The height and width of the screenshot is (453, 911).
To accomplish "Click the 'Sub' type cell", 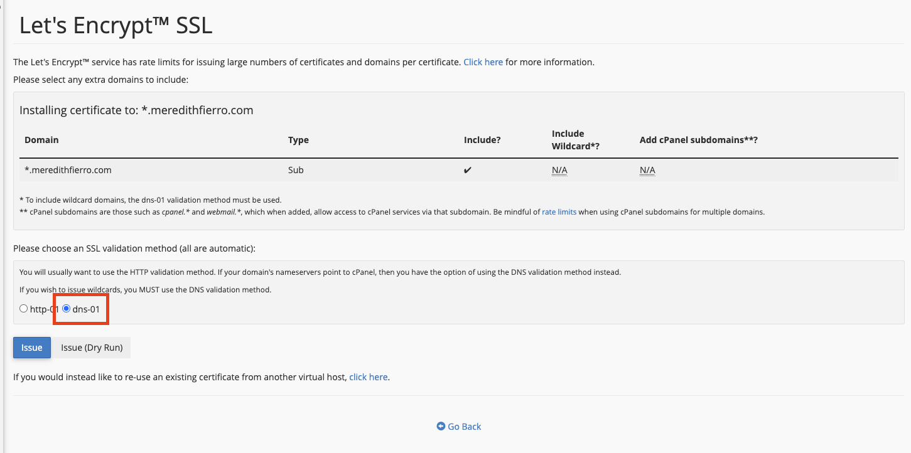I will [x=296, y=170].
